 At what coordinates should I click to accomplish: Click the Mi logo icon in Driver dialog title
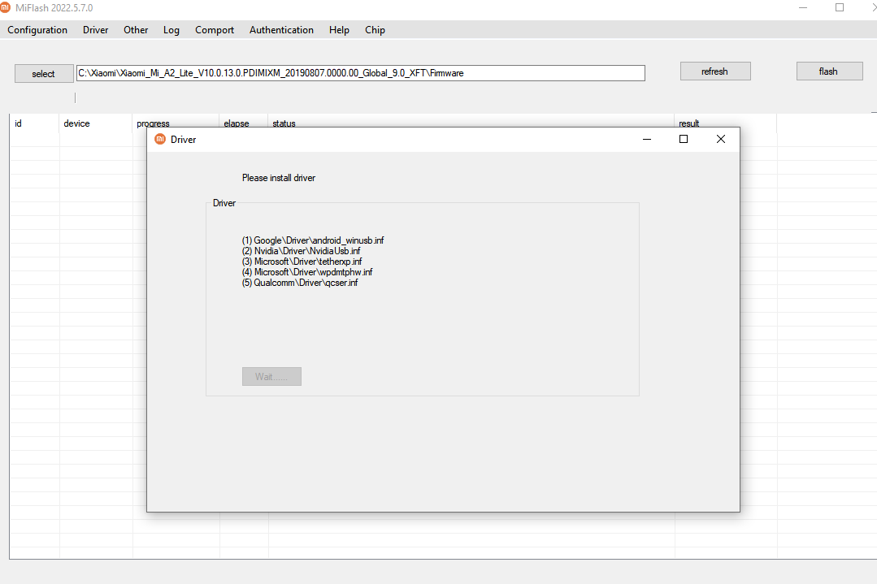160,139
